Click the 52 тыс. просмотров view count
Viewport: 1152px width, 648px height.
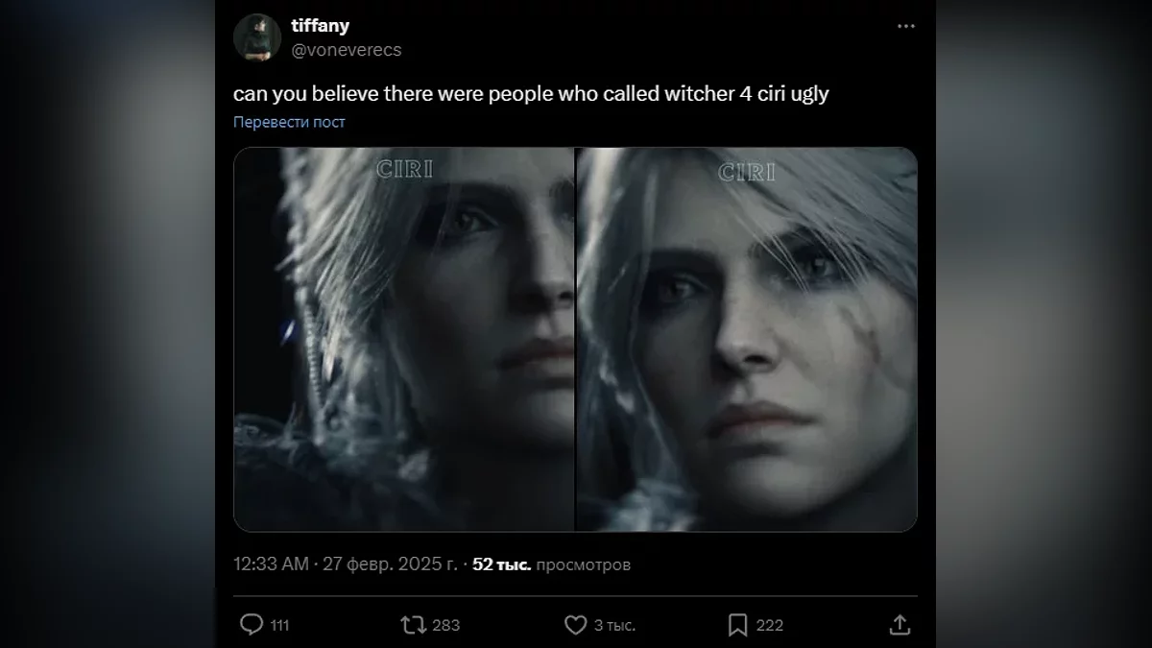click(551, 564)
